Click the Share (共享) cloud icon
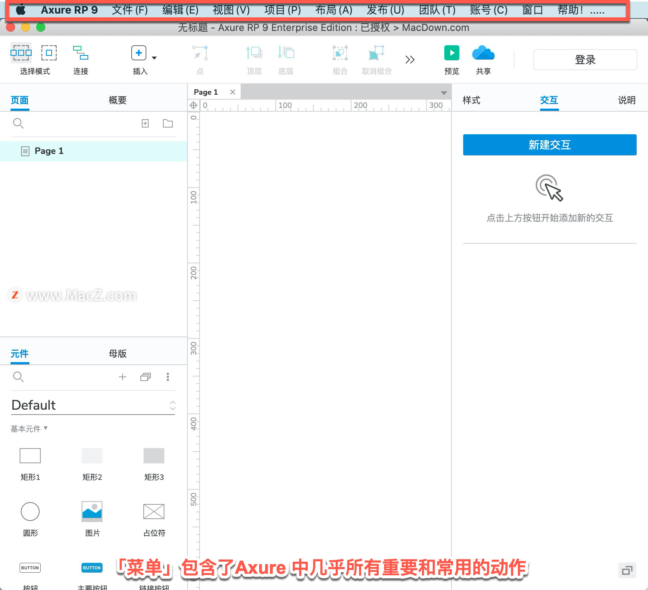The width and height of the screenshot is (648, 590). 483,53
